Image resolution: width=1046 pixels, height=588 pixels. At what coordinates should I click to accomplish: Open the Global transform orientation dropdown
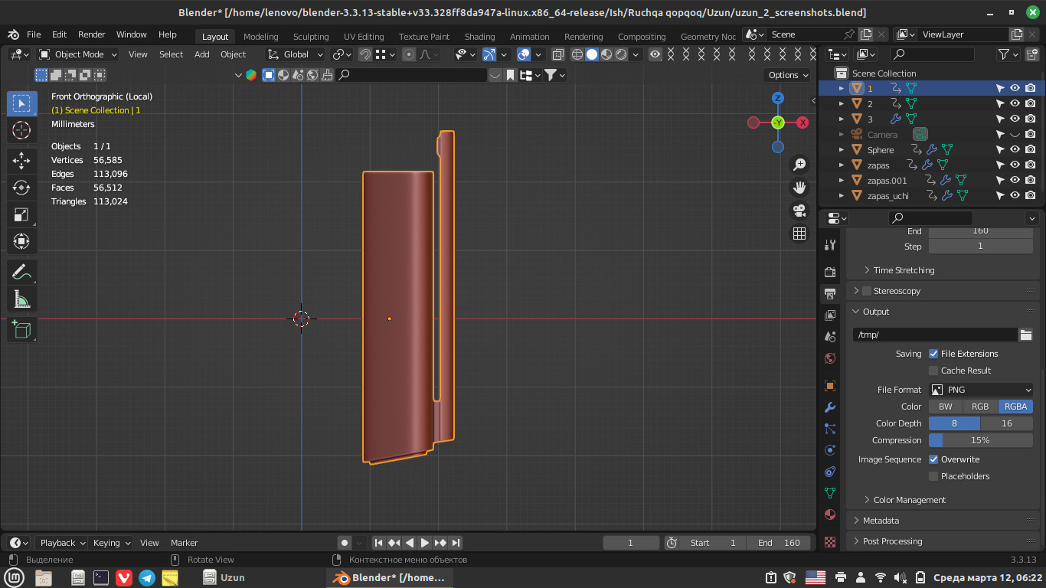[296, 54]
